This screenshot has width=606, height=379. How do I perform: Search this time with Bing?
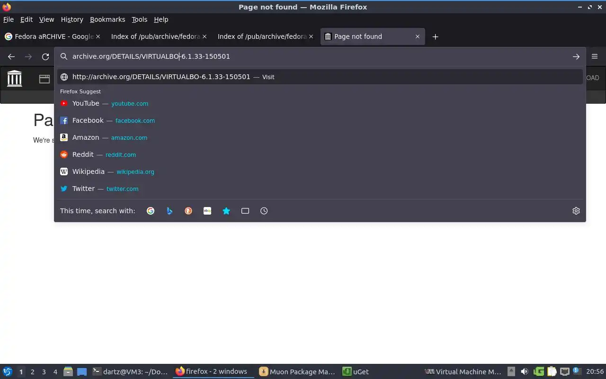click(169, 211)
